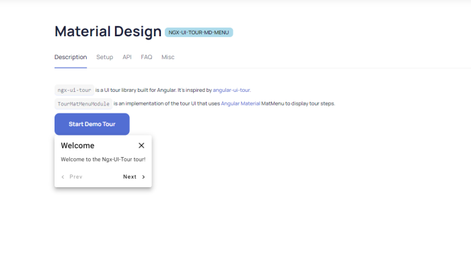Click the Ngx-UI-Tour welcome message text
Screen dimensions: 471x259
click(103, 159)
